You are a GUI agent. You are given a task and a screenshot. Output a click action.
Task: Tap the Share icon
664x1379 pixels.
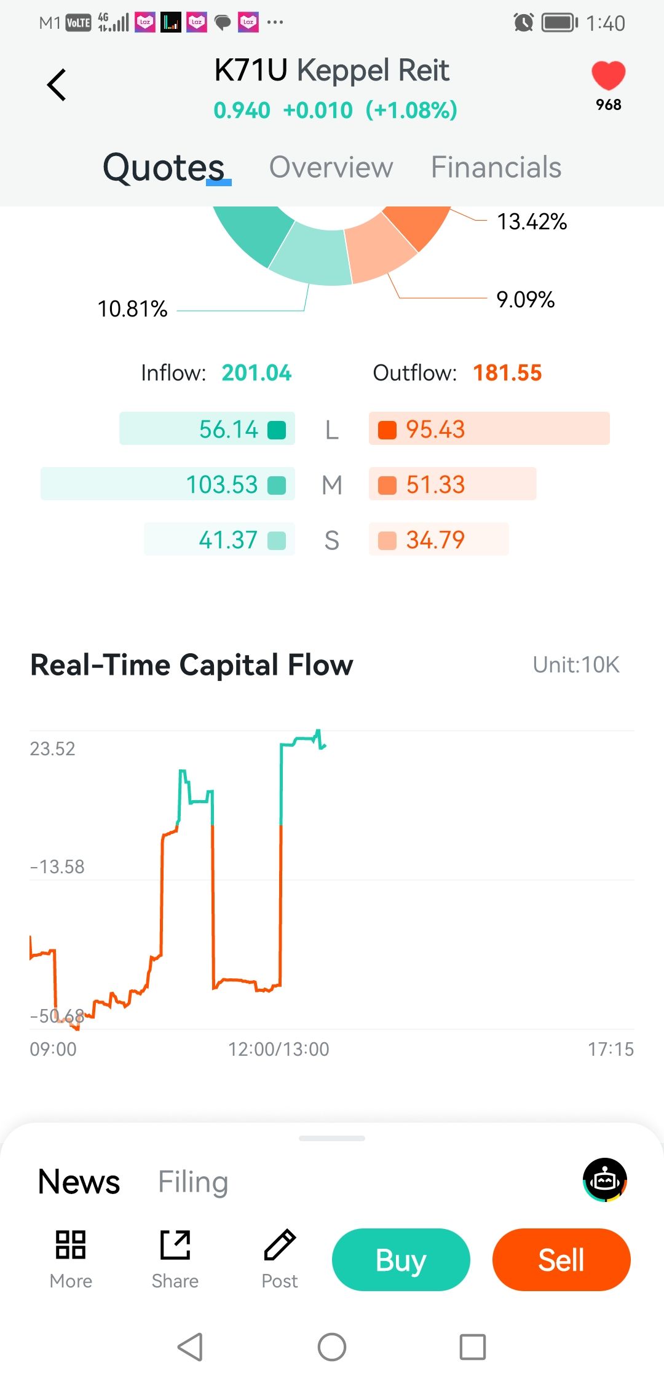175,1245
